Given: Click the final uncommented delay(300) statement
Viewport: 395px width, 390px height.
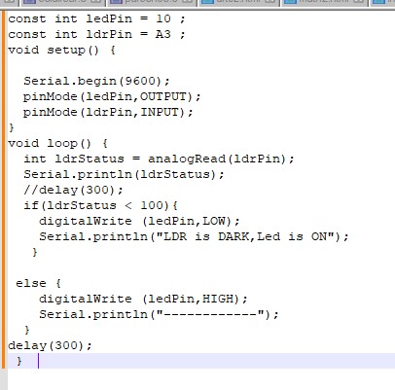Looking at the screenshot, I should [x=51, y=345].
